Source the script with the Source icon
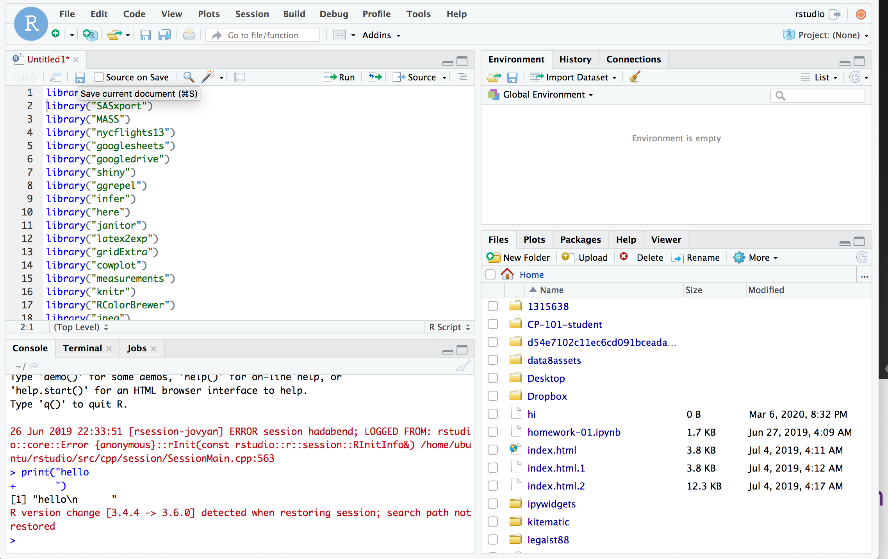The width and height of the screenshot is (888, 559). [x=418, y=77]
